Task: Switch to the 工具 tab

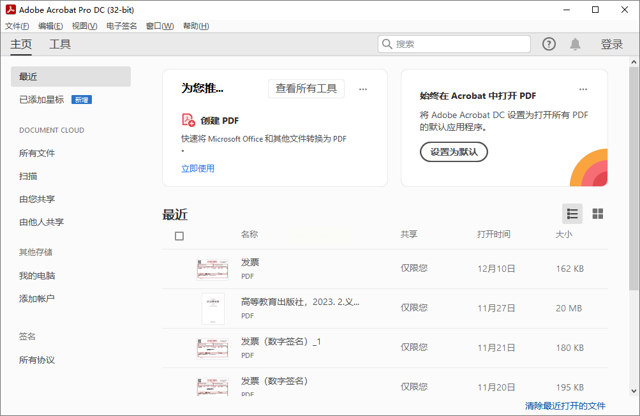Action: click(x=60, y=44)
